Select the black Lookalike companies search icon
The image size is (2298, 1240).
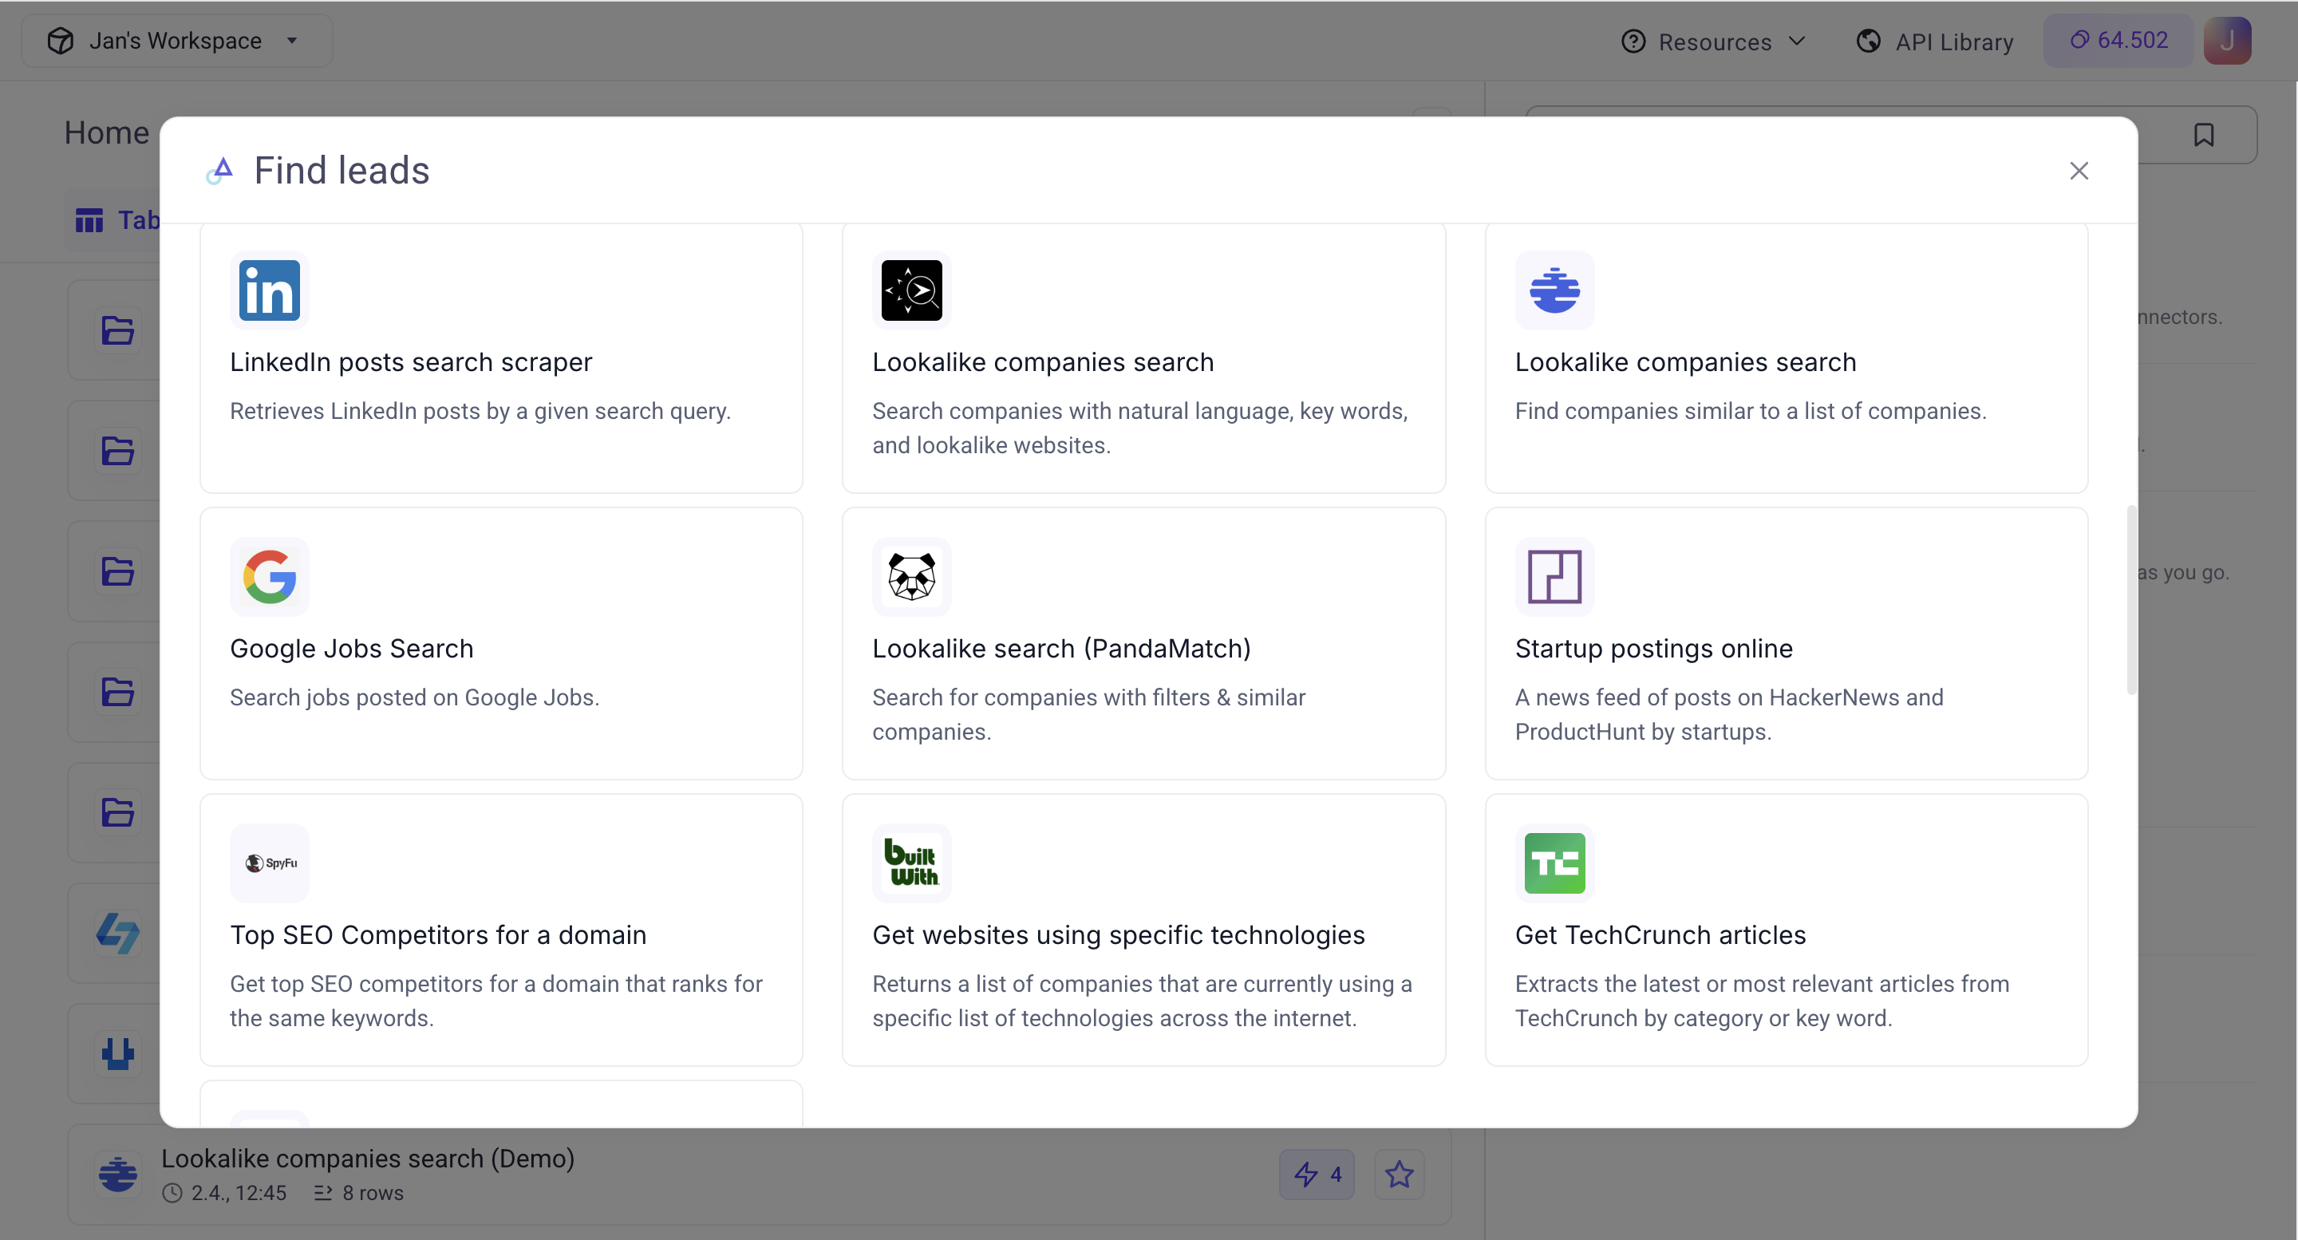tap(912, 290)
